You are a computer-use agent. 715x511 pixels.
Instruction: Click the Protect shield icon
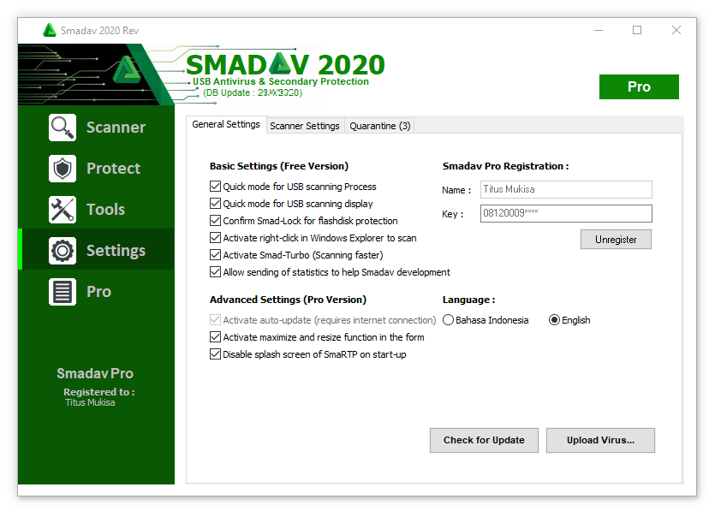tap(63, 169)
